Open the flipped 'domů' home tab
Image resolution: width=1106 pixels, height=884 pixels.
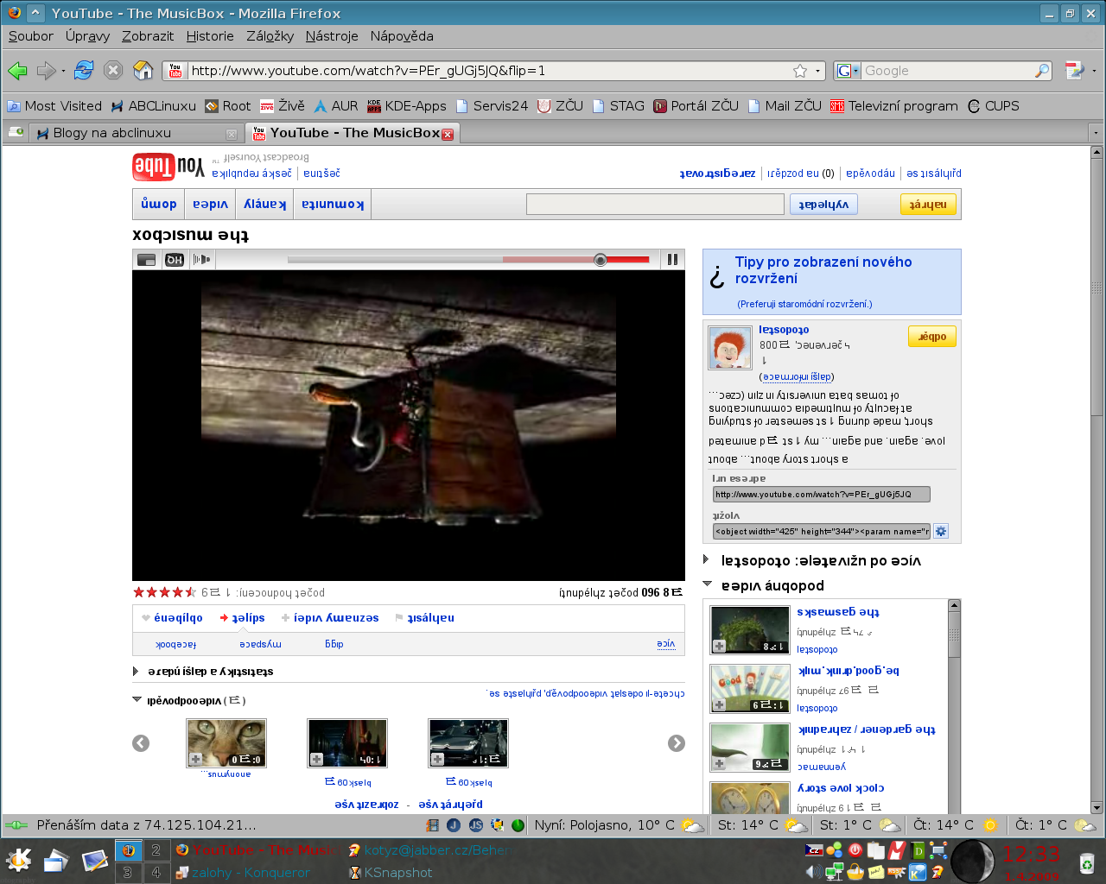pyautogui.click(x=159, y=204)
